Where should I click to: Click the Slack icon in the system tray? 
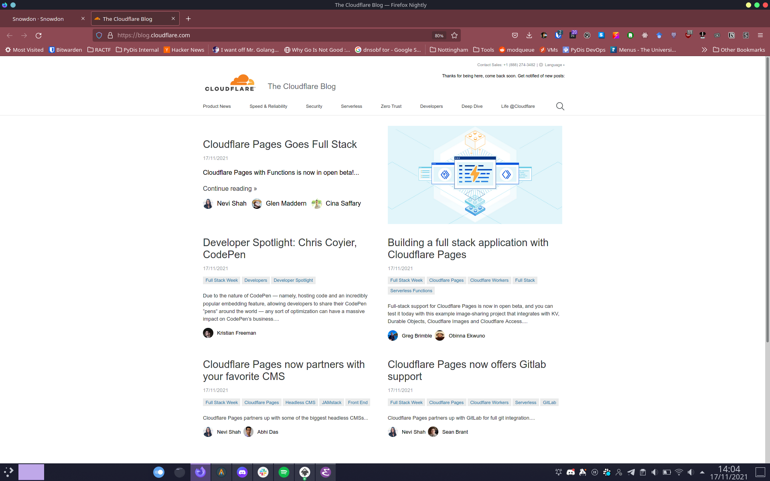607,472
